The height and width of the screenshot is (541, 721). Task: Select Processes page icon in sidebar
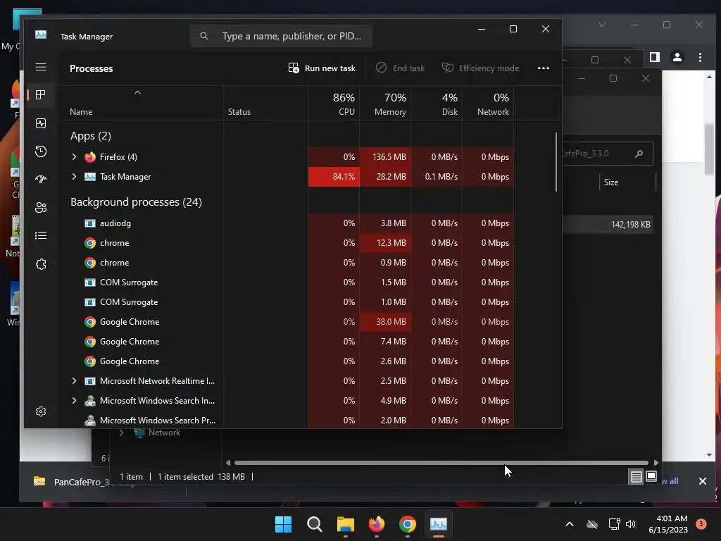tap(41, 95)
